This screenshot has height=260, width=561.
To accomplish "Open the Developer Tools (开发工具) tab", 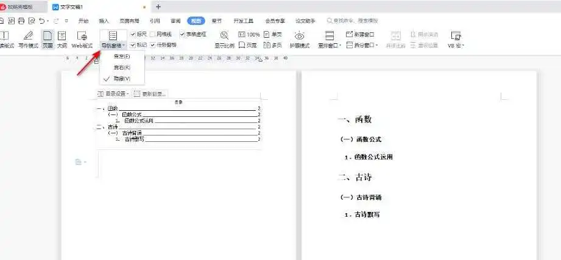I will pos(243,21).
